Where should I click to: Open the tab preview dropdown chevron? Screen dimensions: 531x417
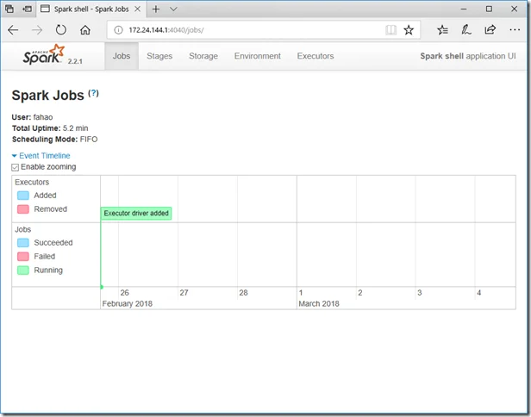coord(173,8)
